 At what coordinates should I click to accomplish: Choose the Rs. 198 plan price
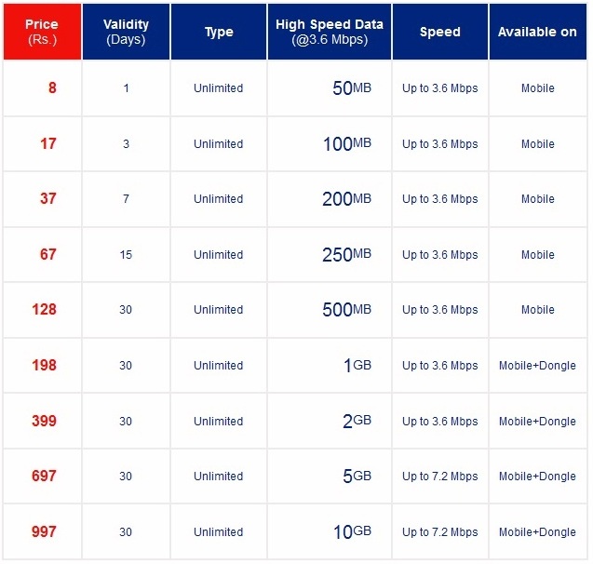pyautogui.click(x=45, y=365)
